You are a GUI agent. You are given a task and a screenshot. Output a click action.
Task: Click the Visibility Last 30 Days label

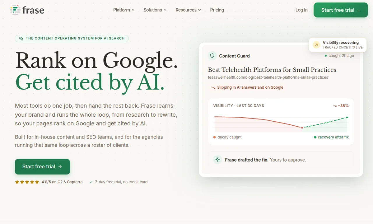click(x=239, y=106)
